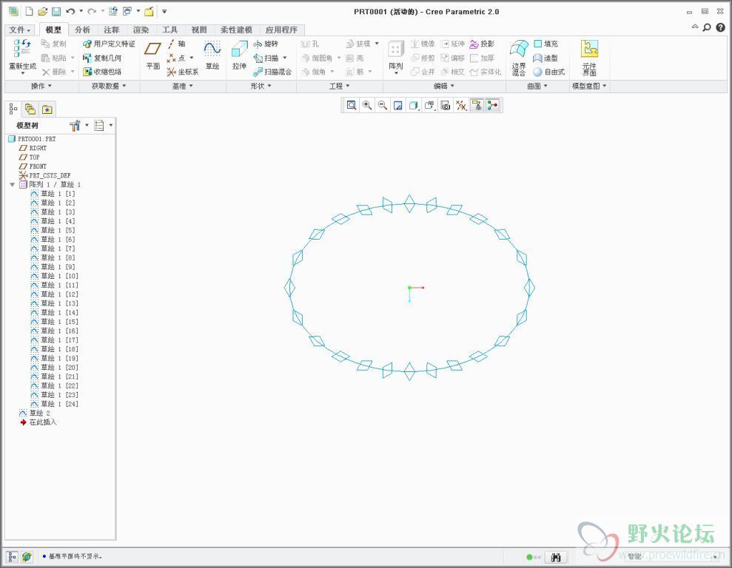The width and height of the screenshot is (732, 568).
Task: Switch to the 工具 tools tab
Action: point(170,30)
